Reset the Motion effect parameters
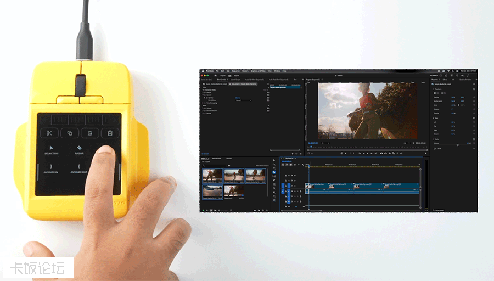The image size is (494, 281). pos(268,93)
